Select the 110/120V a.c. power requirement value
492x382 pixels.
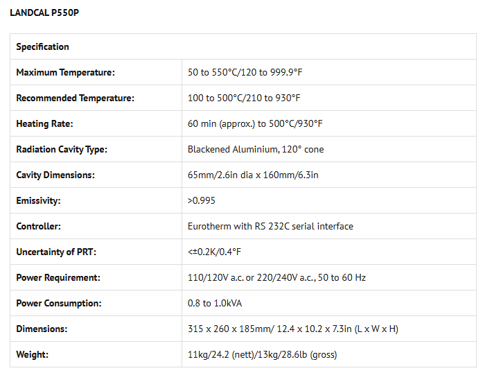click(x=276, y=278)
